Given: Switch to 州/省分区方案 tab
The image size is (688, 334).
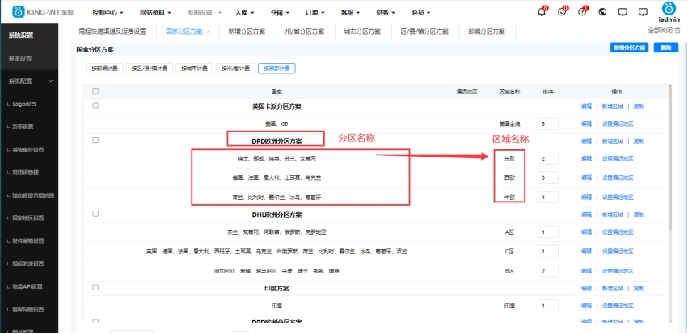Looking at the screenshot, I should coord(305,31).
